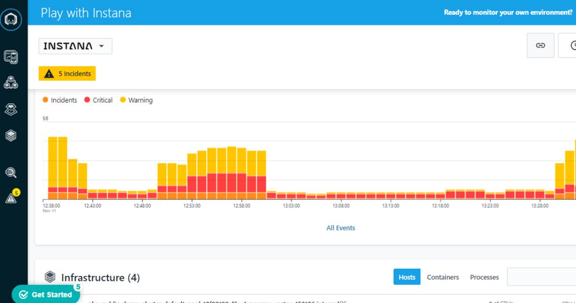Copy link with the chain icon button
Viewport: 576px width, 303px height.
tap(540, 45)
